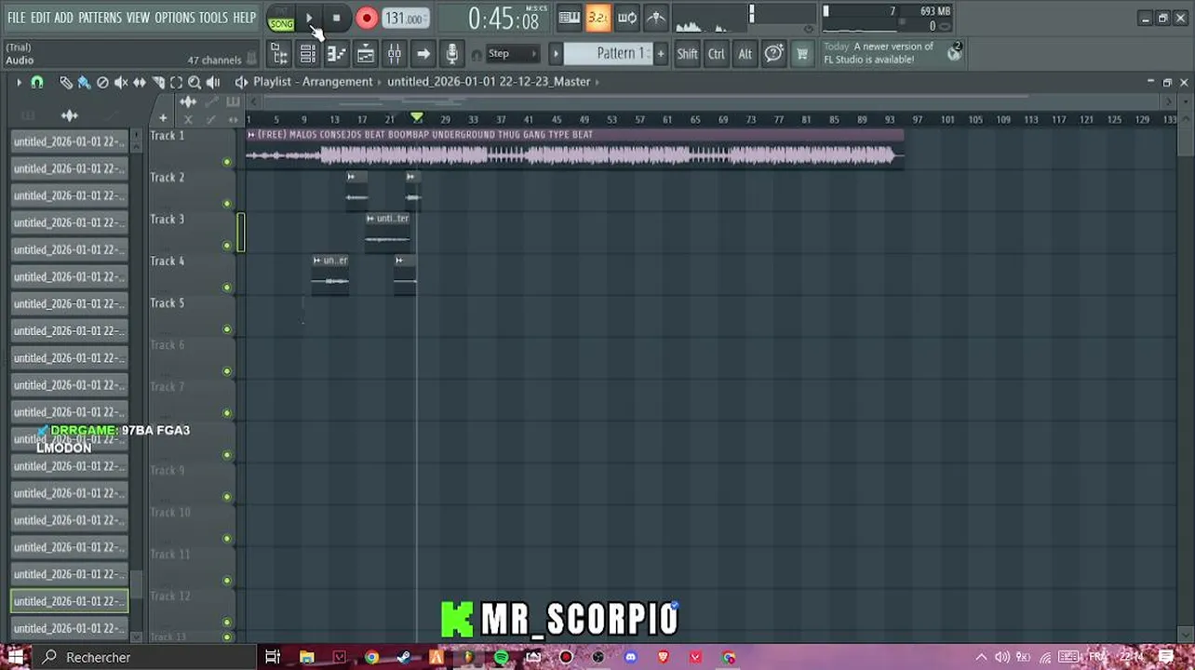Select the Slice tool
Image resolution: width=1195 pixels, height=670 pixels.
coord(158,82)
